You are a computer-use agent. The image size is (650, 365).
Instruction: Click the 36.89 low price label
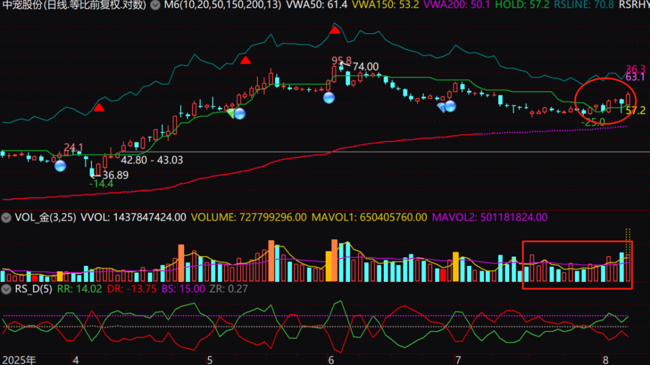[115, 175]
